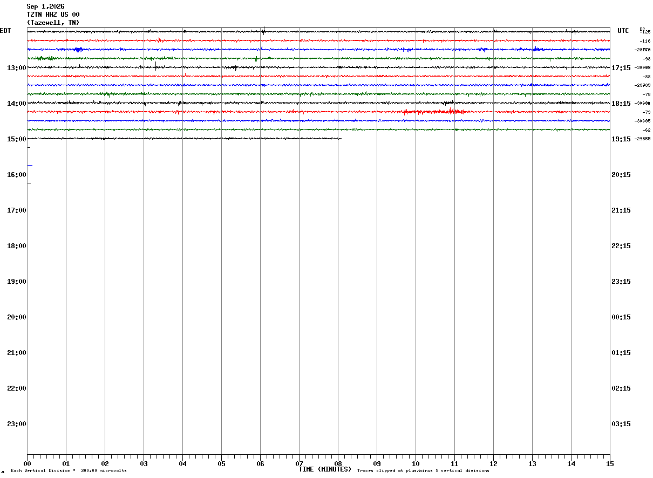Image resolution: width=653 pixels, height=478 pixels.
Task: Click the end of the last black trace
Action: (340, 139)
